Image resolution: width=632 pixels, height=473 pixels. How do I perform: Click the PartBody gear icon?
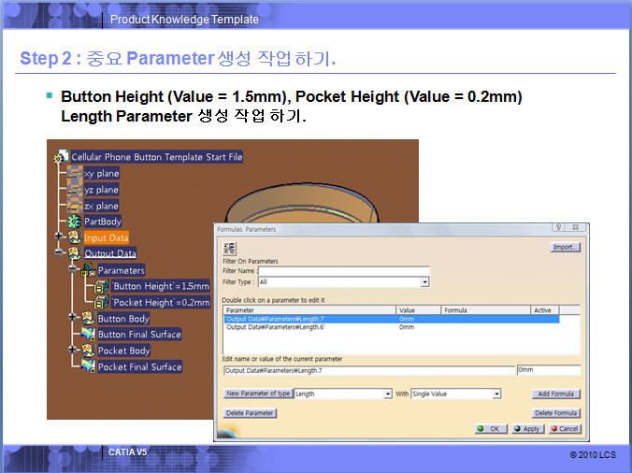point(75,222)
